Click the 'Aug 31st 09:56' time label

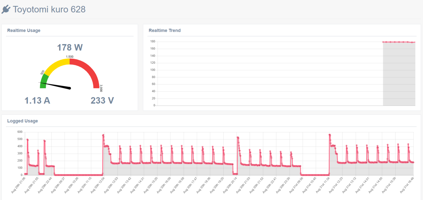click(296, 185)
